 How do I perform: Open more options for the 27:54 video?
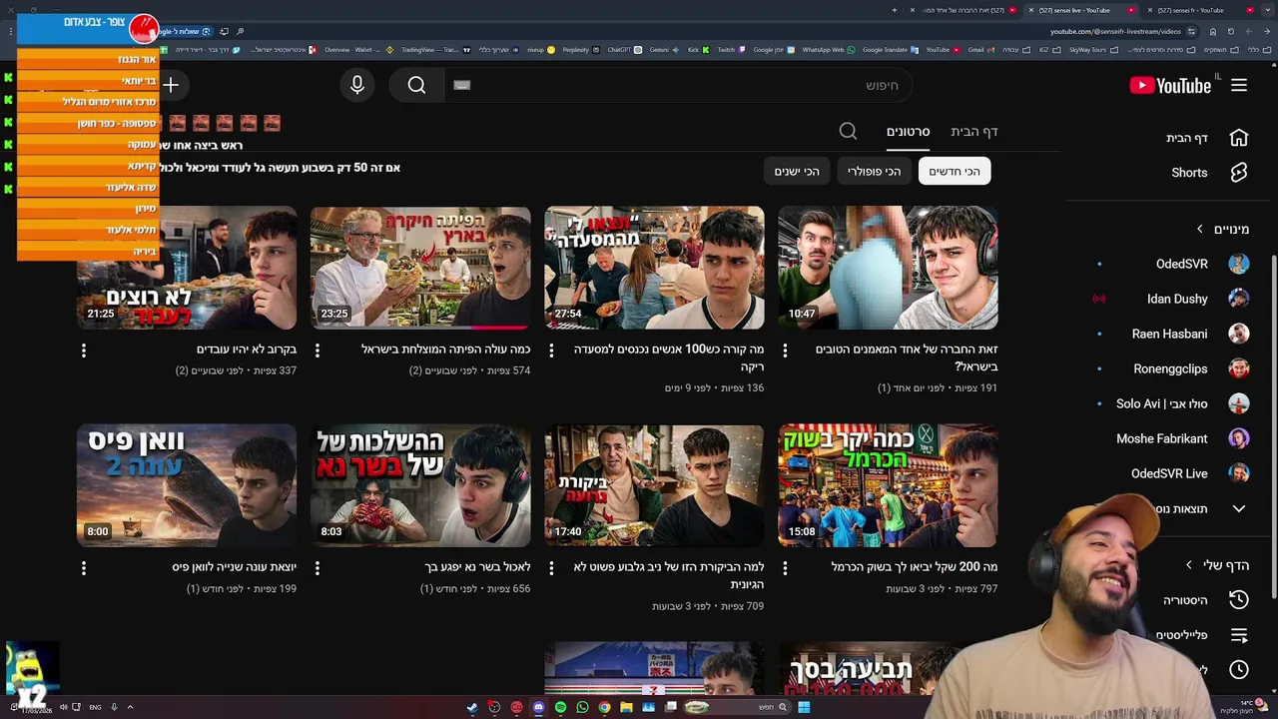[x=551, y=351]
